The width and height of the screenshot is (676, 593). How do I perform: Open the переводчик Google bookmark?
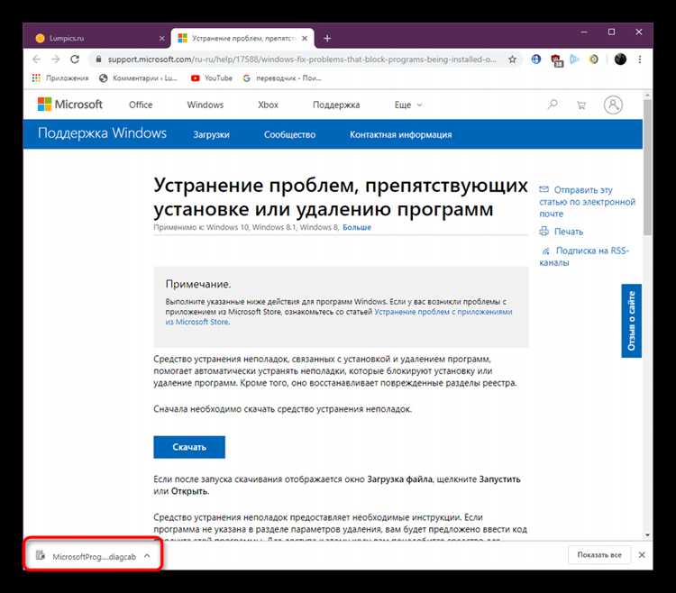282,78
